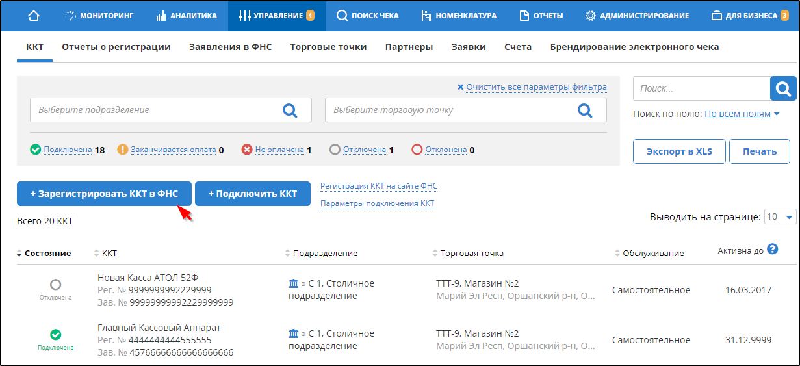
Task: Filter by Отклонена status
Action: pyautogui.click(x=445, y=150)
